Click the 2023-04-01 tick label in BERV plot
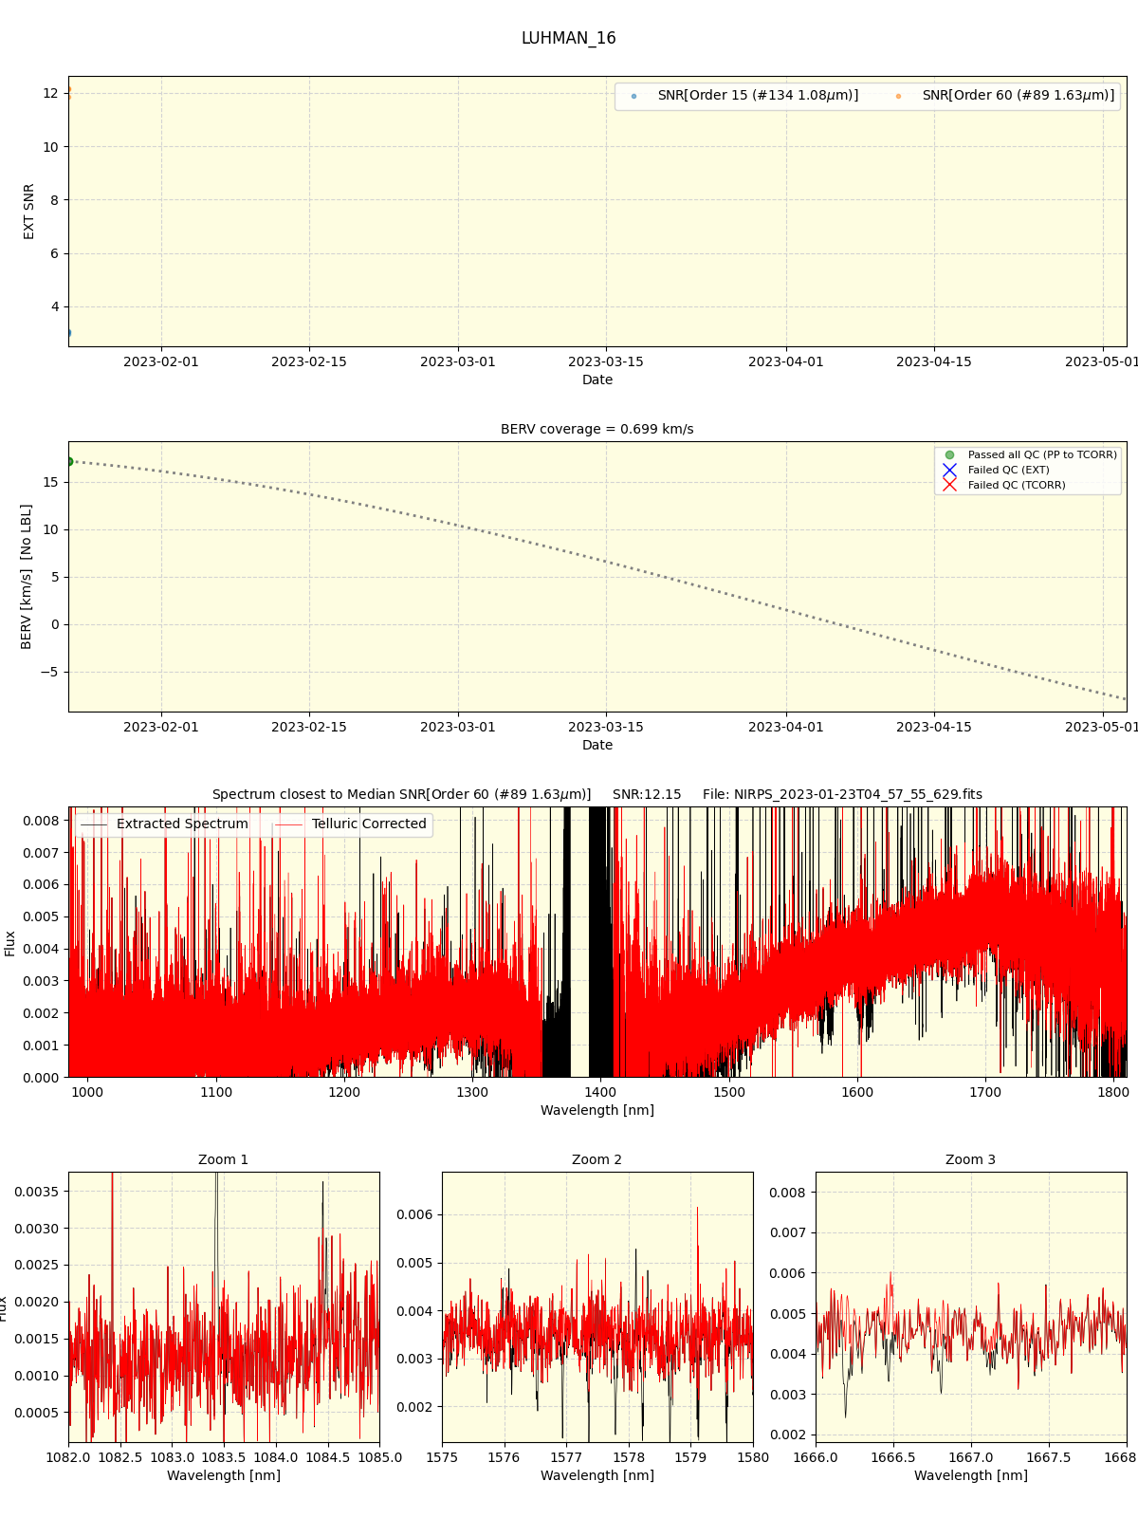Viewport: 1138px width, 1518px height. [786, 727]
